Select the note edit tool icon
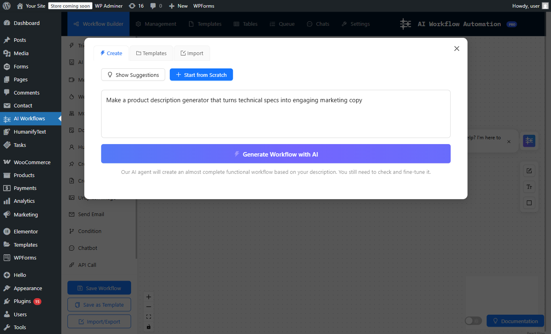Image resolution: width=551 pixels, height=334 pixels. [x=529, y=171]
